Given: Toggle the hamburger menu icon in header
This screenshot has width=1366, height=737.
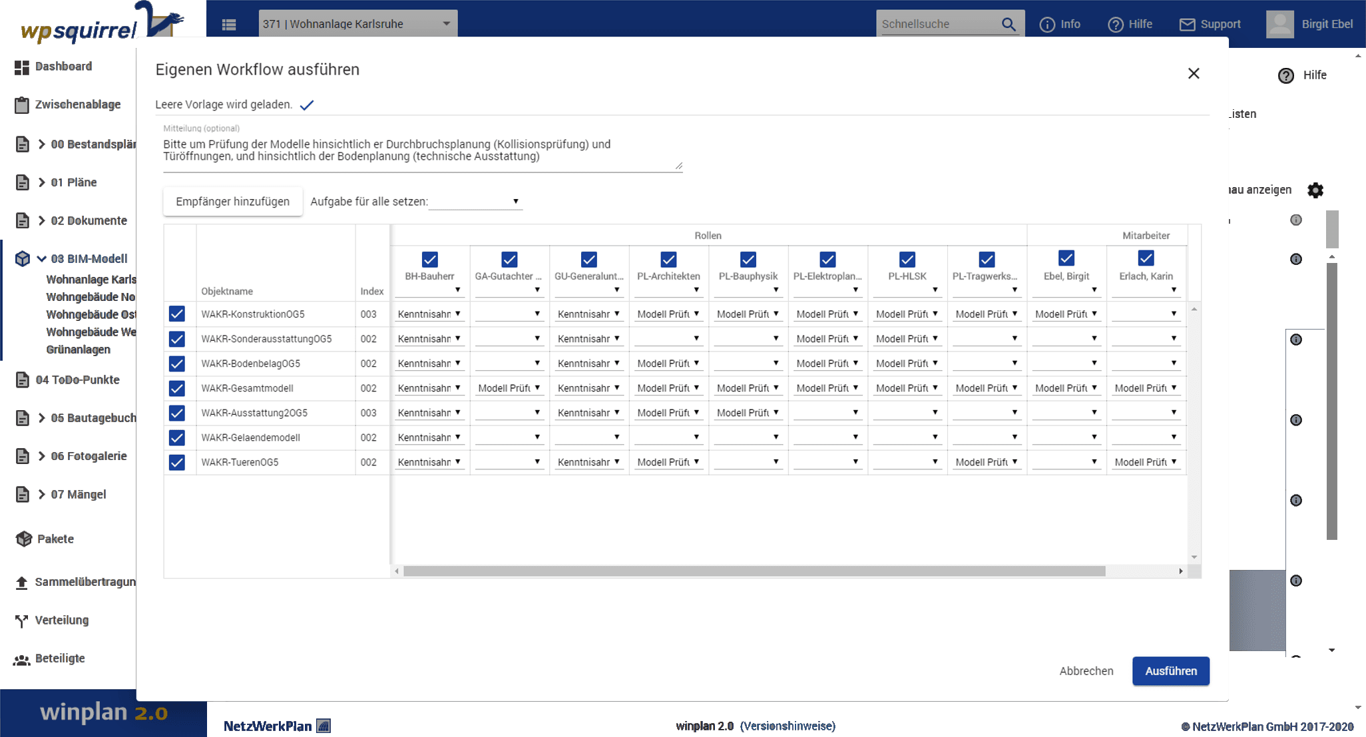Looking at the screenshot, I should click(229, 25).
